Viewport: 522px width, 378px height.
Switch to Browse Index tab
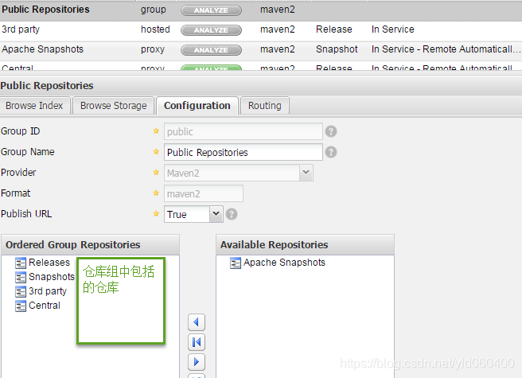34,106
